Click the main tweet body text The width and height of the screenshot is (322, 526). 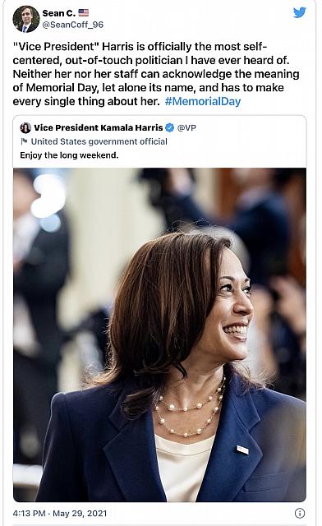point(156,74)
